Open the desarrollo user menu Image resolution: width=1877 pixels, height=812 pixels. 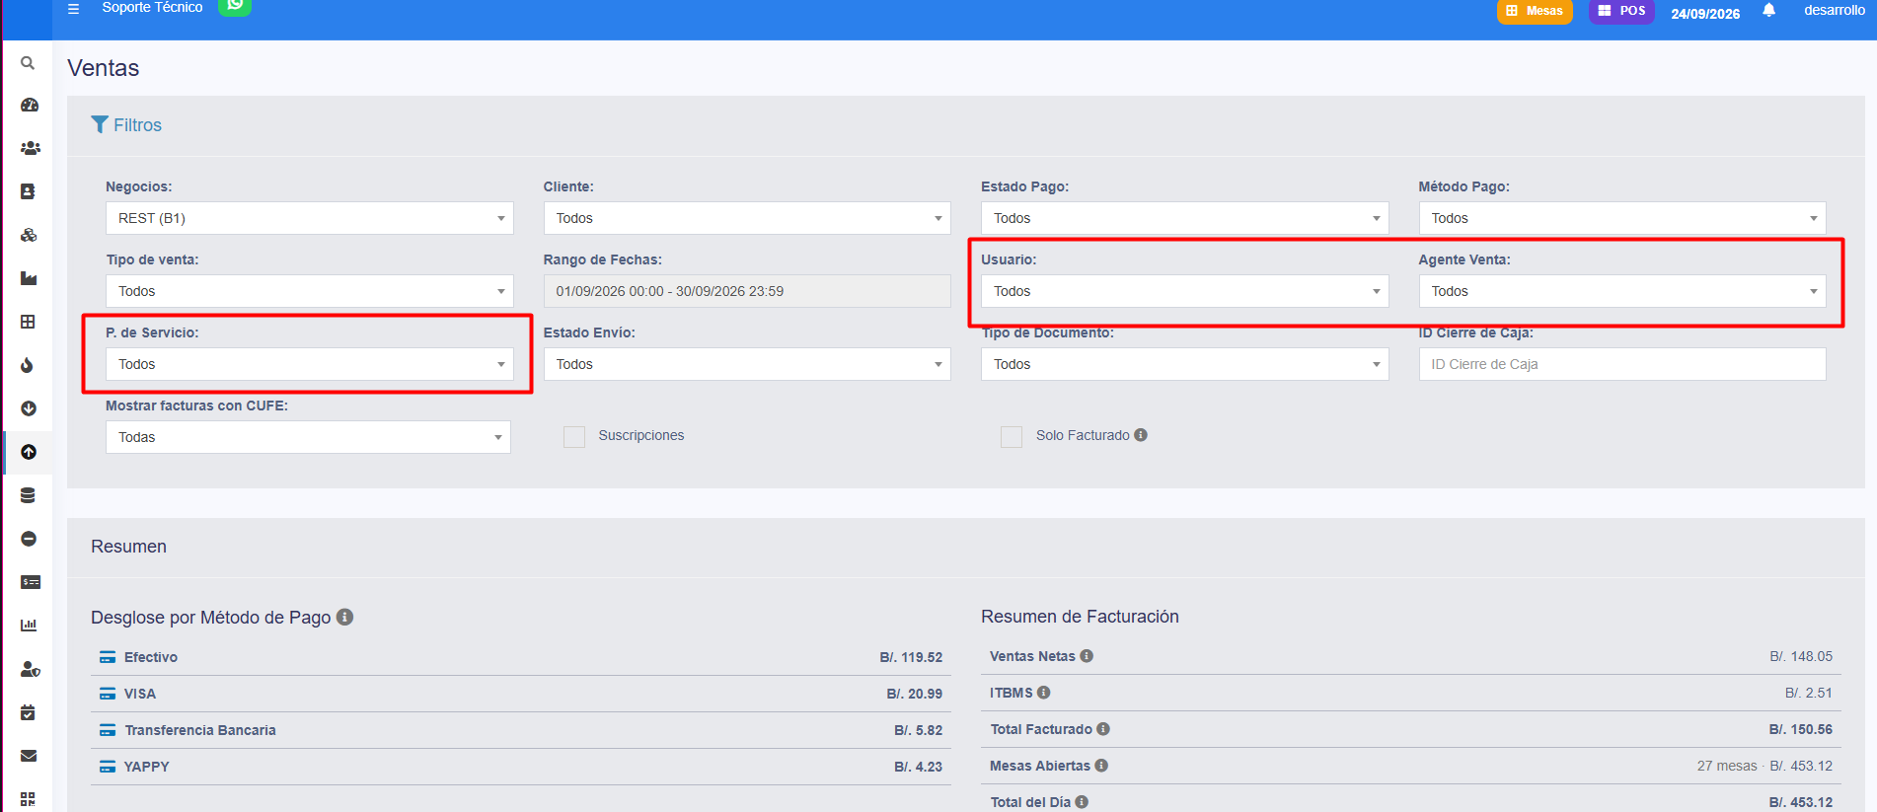point(1835,10)
